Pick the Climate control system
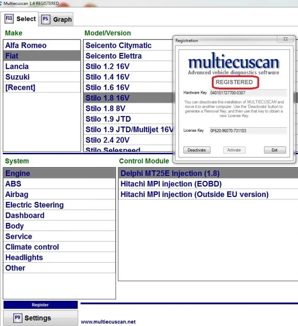 (x=32, y=247)
